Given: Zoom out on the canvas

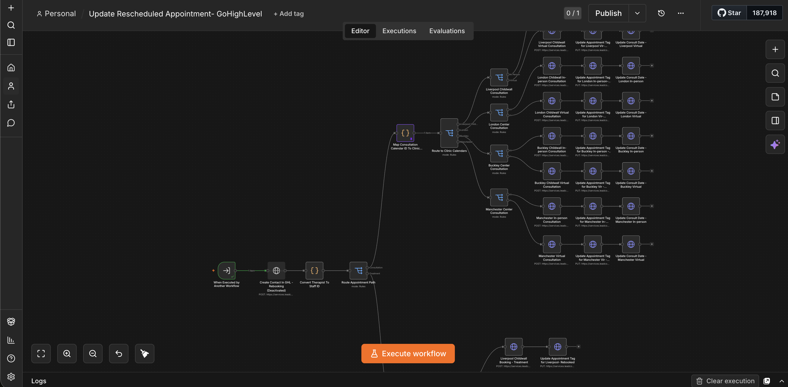Looking at the screenshot, I should [93, 354].
